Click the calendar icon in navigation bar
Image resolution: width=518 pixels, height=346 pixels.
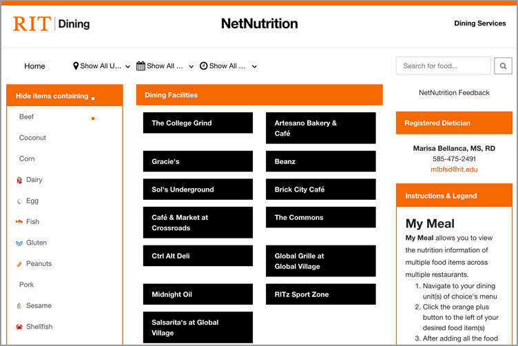click(141, 66)
